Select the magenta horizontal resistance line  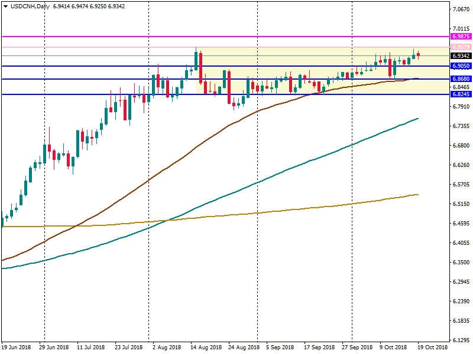(x=237, y=37)
